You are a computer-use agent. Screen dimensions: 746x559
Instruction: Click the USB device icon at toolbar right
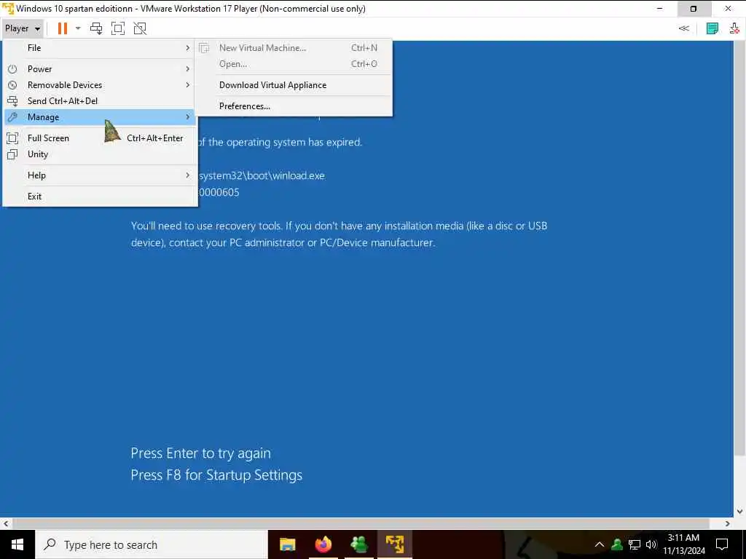(734, 28)
